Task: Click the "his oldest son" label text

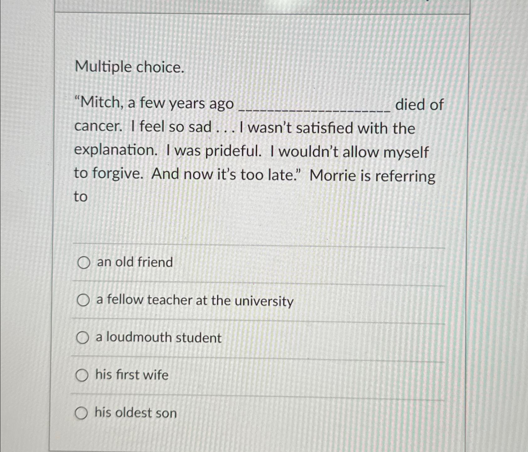Action: point(135,413)
